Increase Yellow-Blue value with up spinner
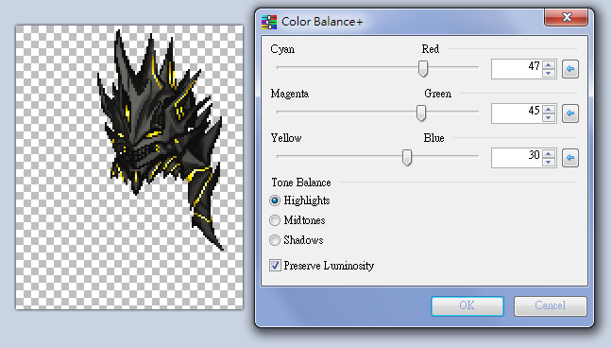The width and height of the screenshot is (612, 348). coord(549,153)
